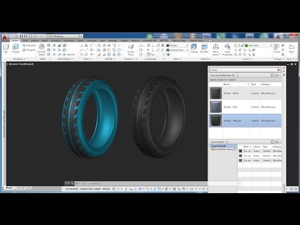Image resolution: width=300 pixels, height=225 pixels.
Task: Open the Insert ribbon tab
Action: click(x=81, y=41)
